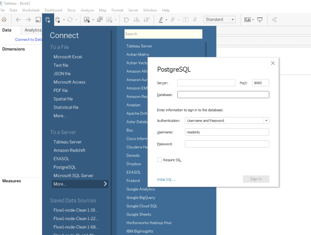
Task: Select Tableau Server in connector list
Action: [x=139, y=46]
